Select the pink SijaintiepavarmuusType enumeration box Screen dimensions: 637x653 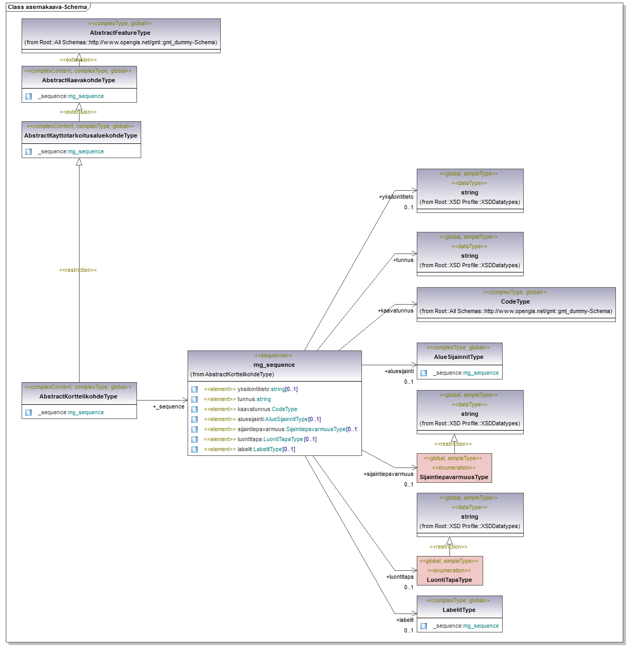[x=454, y=468]
